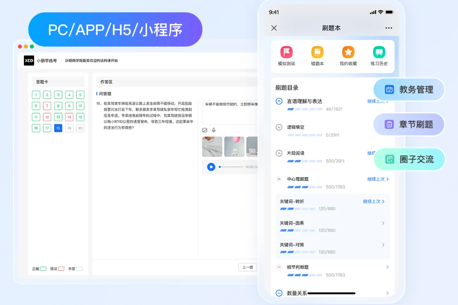
Task: Click the 正确 legend green box
Action: [x=43, y=269]
